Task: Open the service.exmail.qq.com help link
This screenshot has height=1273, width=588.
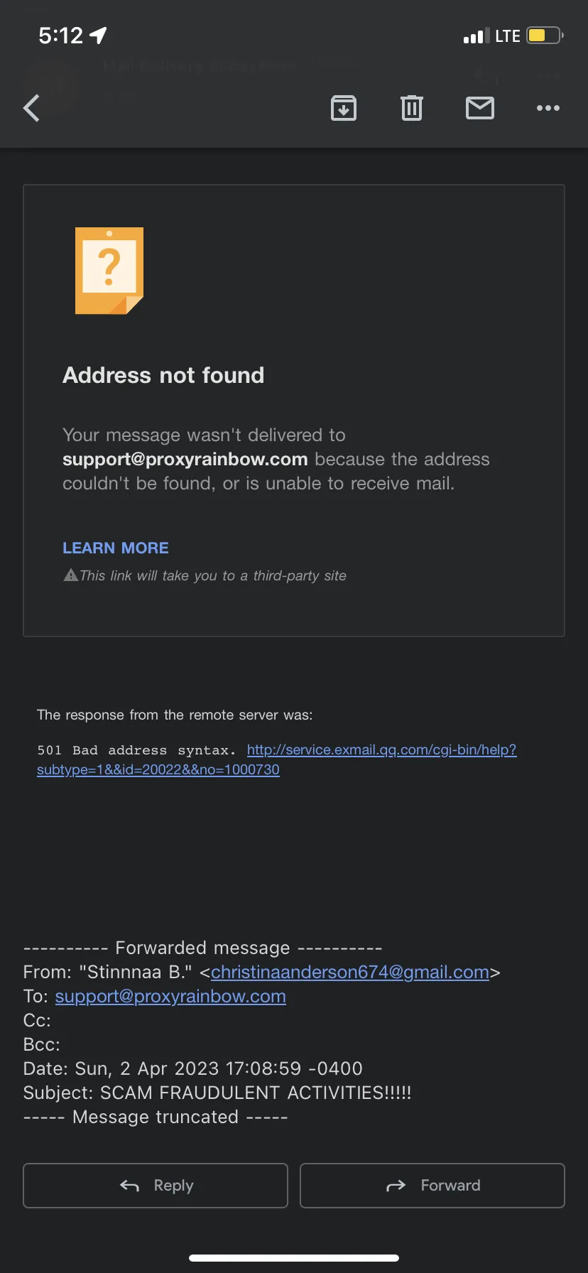Action: point(277,759)
